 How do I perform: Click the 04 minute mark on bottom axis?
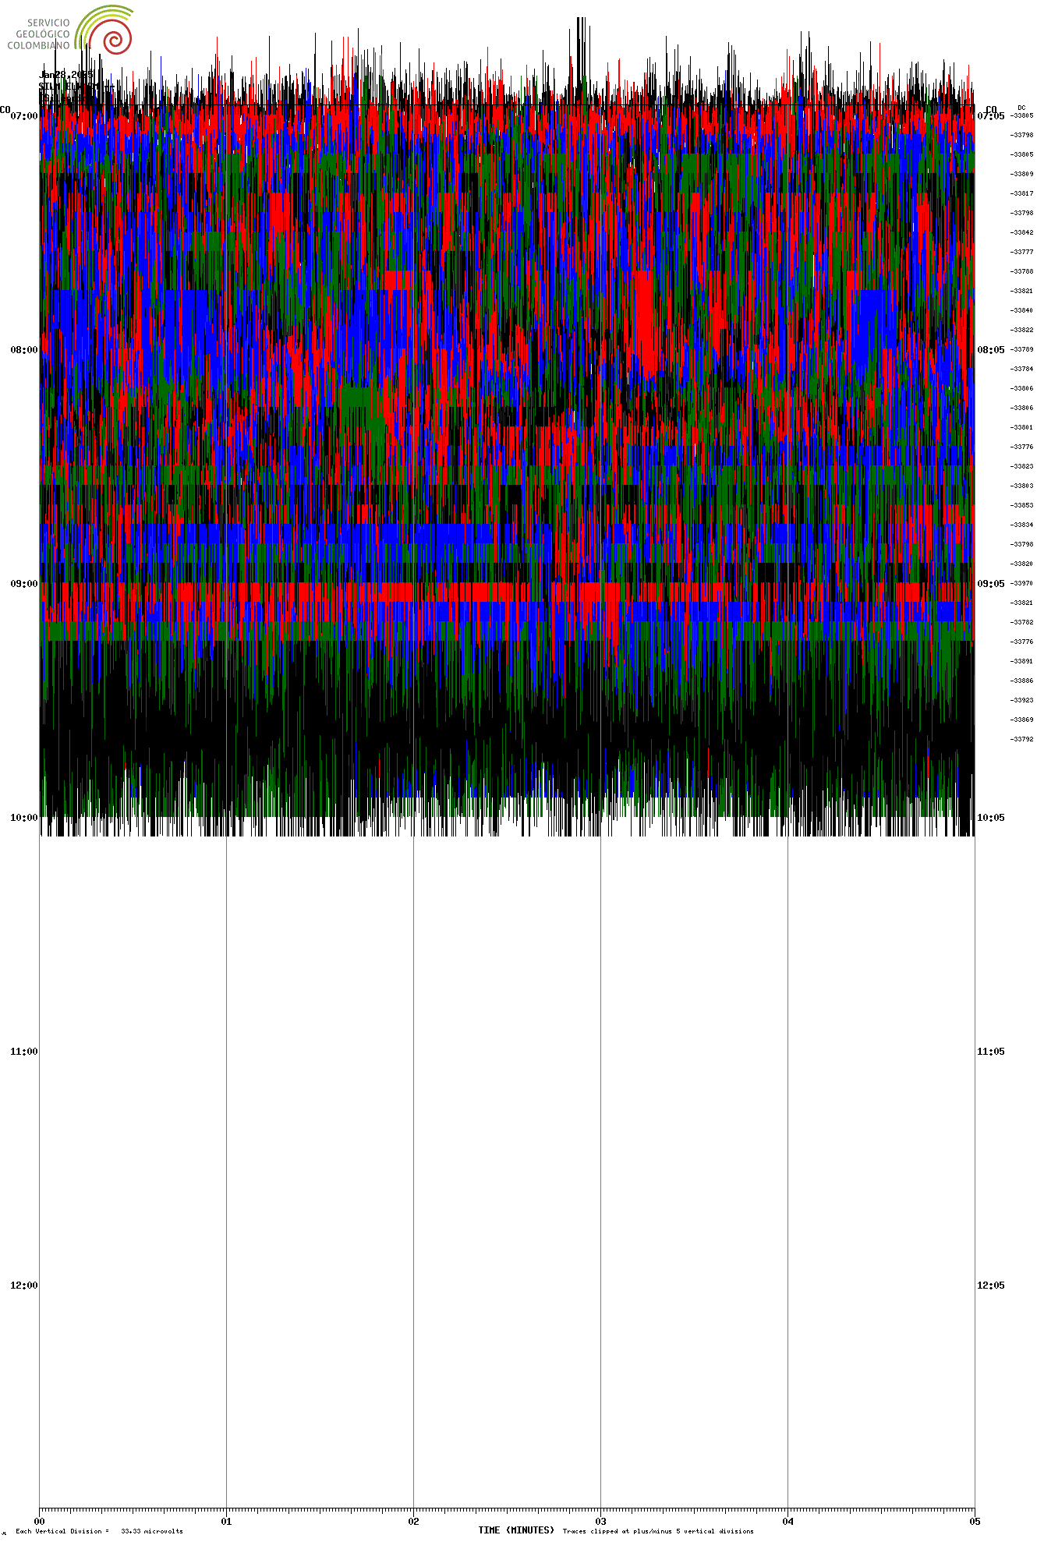(787, 1521)
